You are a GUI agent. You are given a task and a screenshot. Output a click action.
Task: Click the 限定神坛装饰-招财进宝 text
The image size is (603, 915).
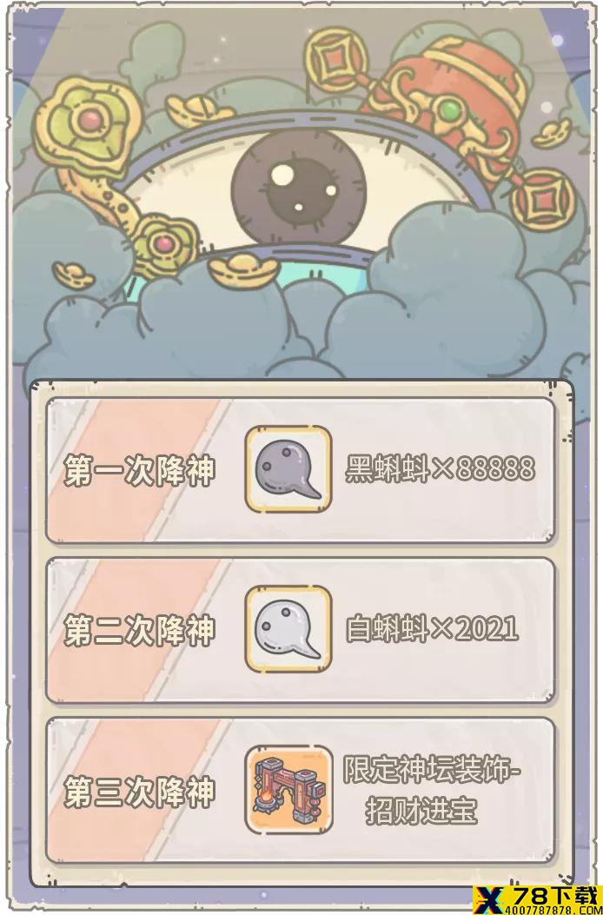431,790
